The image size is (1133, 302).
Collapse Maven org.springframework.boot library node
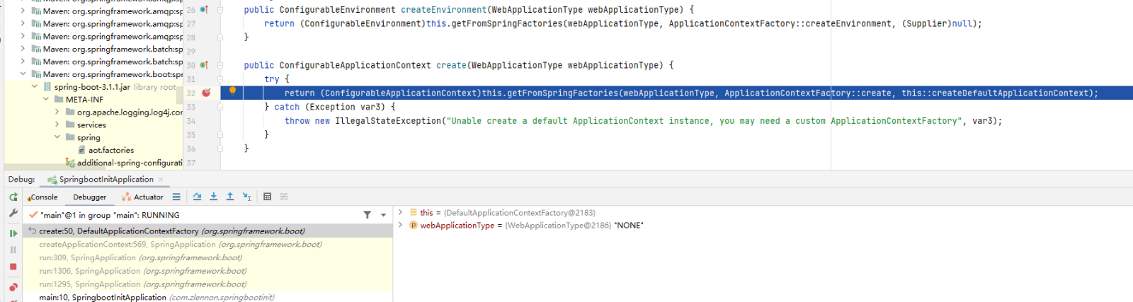coord(23,74)
